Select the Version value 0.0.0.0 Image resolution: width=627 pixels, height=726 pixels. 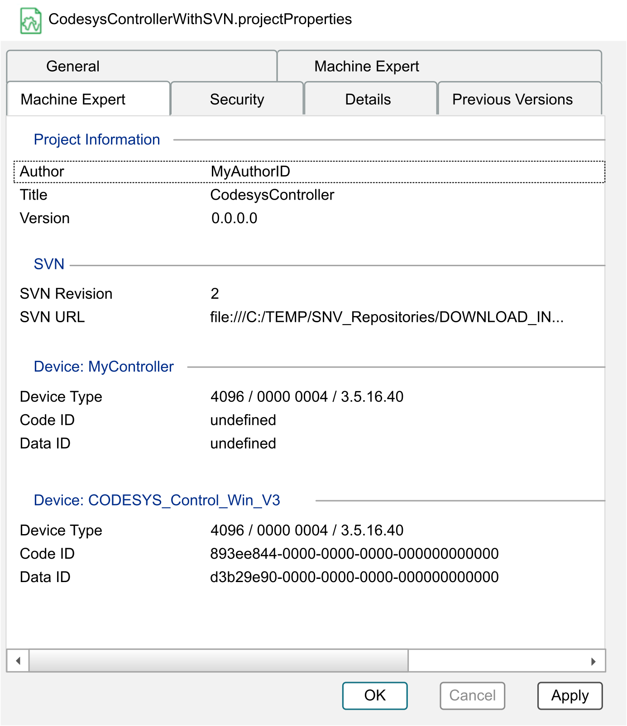pyautogui.click(x=234, y=219)
